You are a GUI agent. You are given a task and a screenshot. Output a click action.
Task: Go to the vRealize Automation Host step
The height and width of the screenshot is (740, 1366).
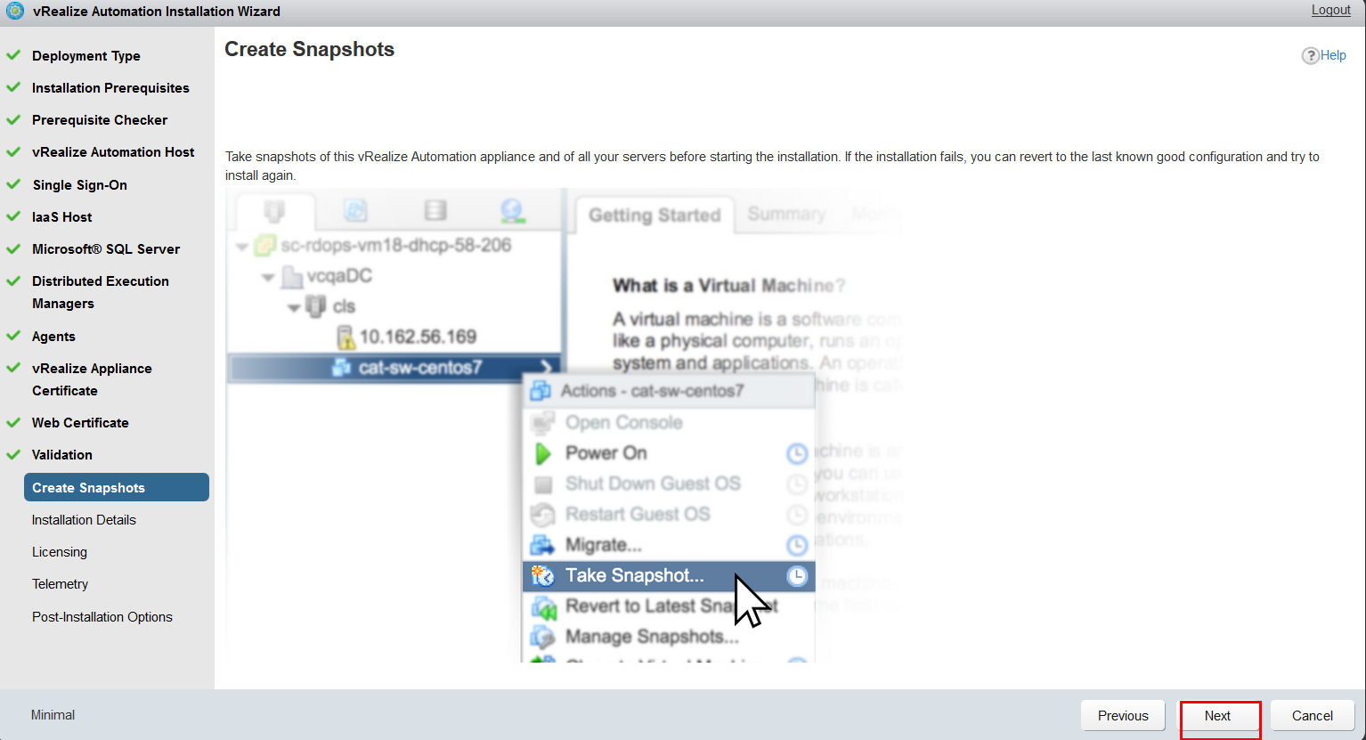[113, 151]
